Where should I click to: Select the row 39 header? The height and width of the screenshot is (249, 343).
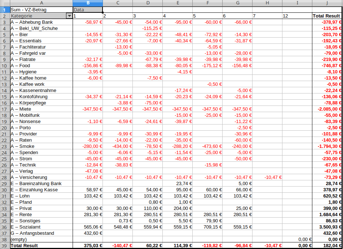click(5, 246)
